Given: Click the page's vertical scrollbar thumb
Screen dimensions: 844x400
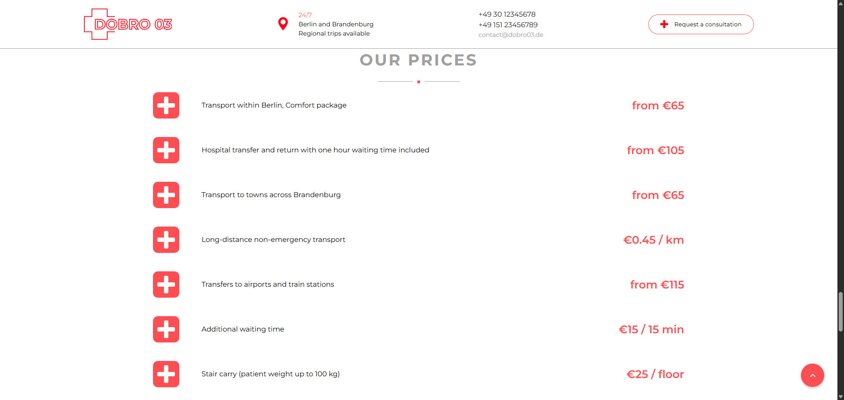Looking at the screenshot, I should (840, 312).
